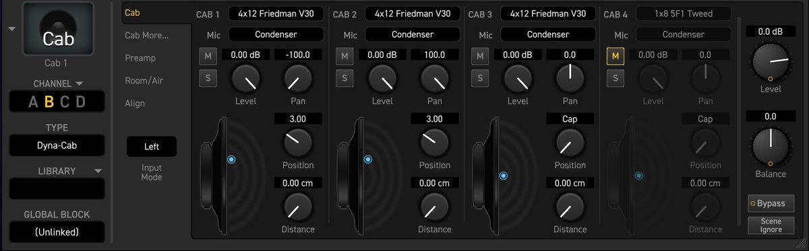Mute CAB 3 with its M button
The image size is (809, 251).
tap(480, 57)
